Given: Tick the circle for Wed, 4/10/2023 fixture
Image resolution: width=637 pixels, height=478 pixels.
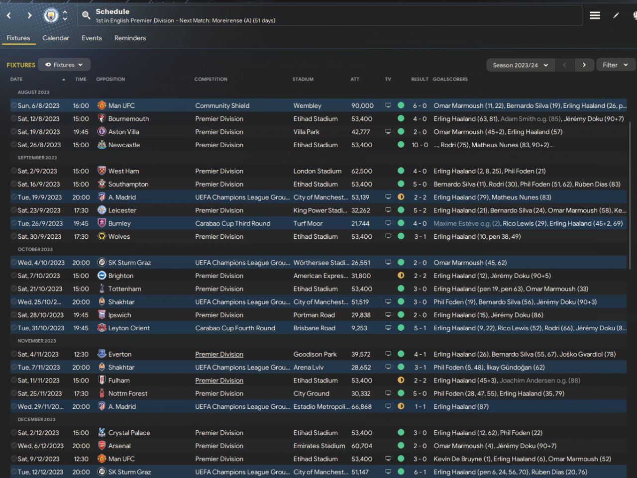Looking at the screenshot, I should (x=13, y=263).
